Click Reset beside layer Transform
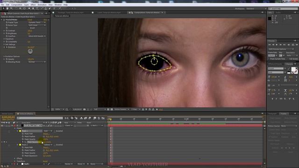 pyautogui.click(x=45, y=161)
